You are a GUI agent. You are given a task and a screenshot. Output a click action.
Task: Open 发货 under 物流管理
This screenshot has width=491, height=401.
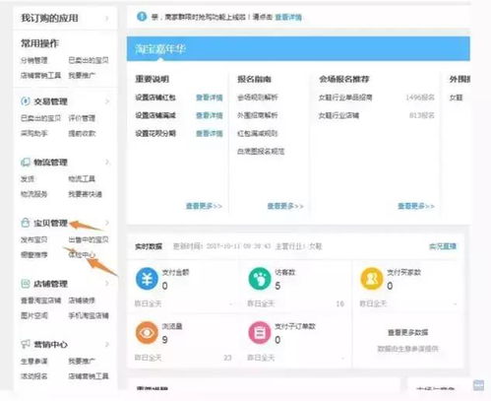pos(28,179)
